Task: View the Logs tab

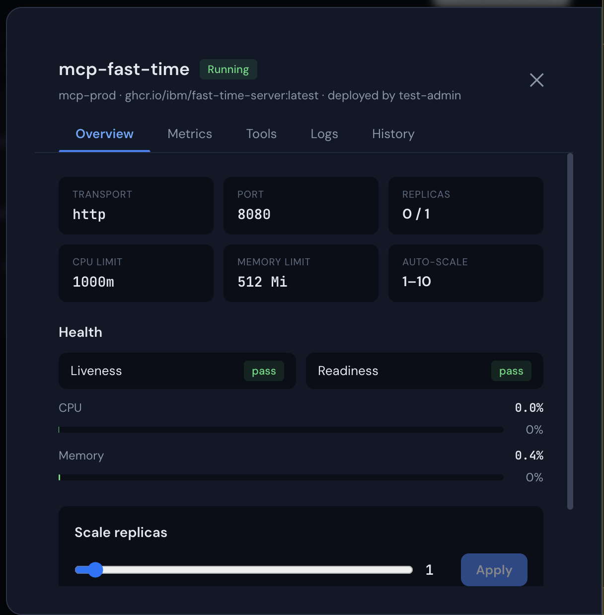Action: [324, 134]
